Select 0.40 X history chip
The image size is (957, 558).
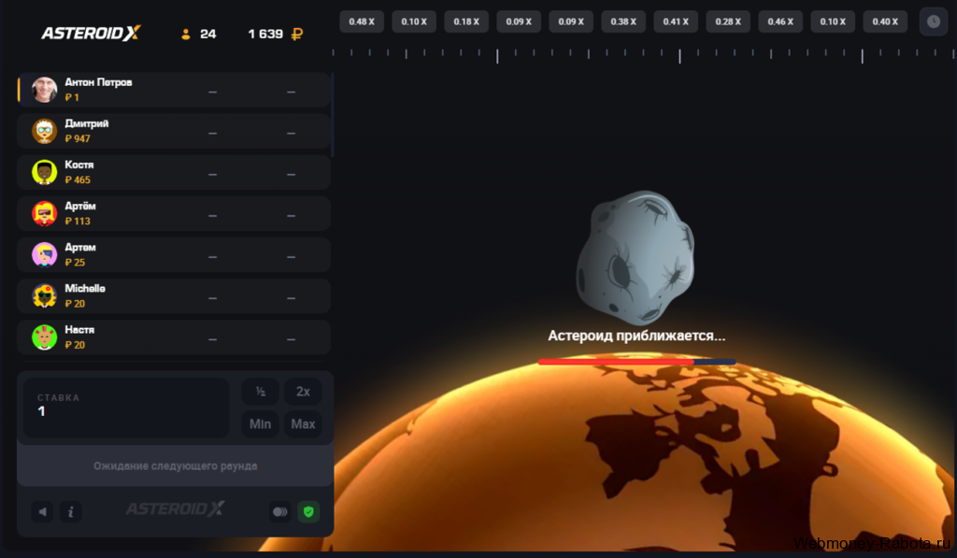coord(885,22)
